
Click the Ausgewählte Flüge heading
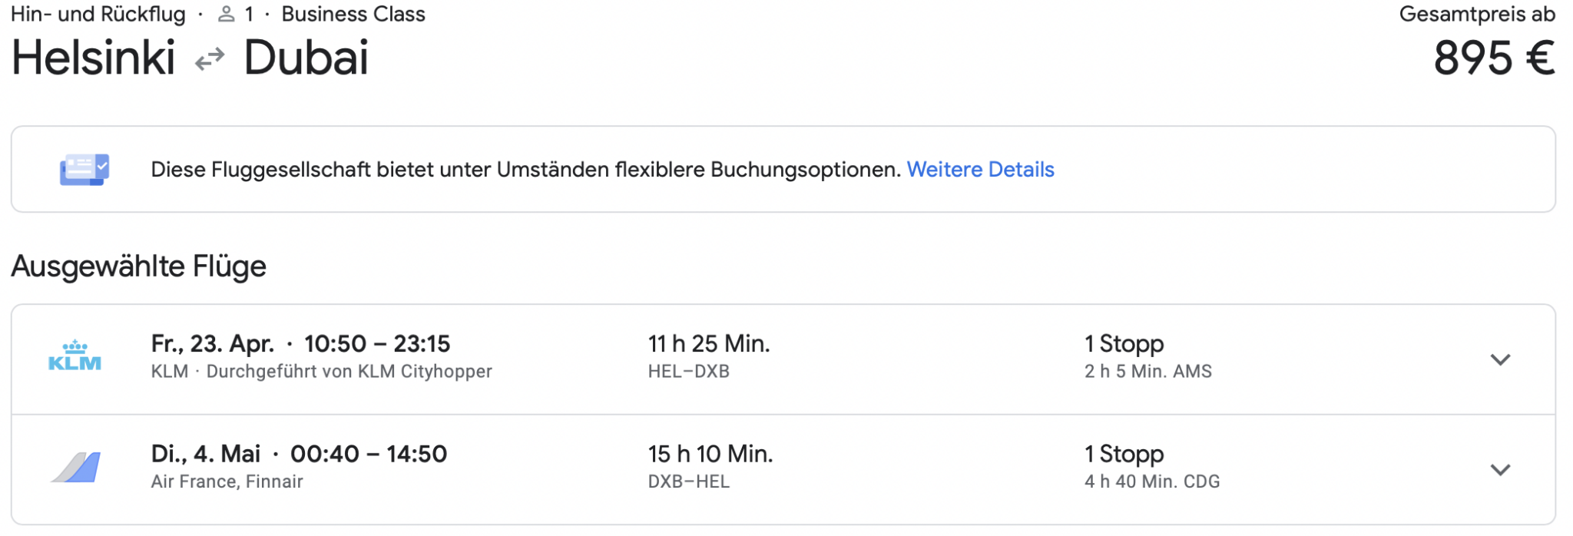[x=139, y=266]
